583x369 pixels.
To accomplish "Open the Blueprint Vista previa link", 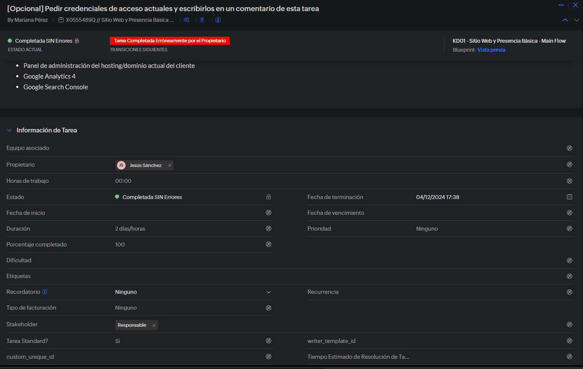I will coord(491,50).
